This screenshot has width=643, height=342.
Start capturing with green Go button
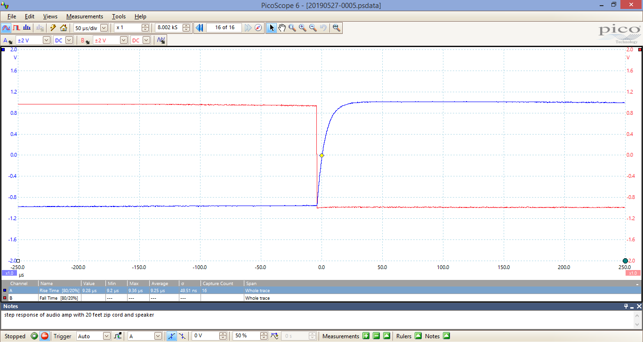(x=34, y=336)
